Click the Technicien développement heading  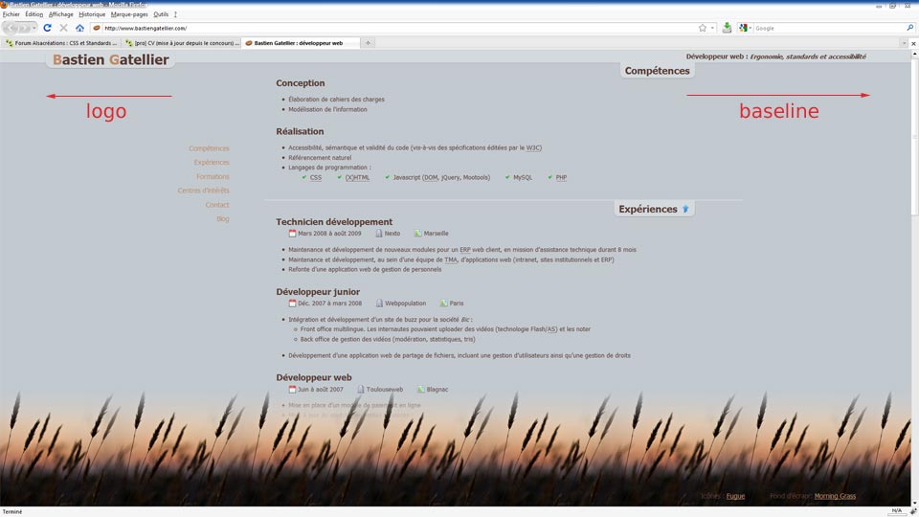(334, 221)
